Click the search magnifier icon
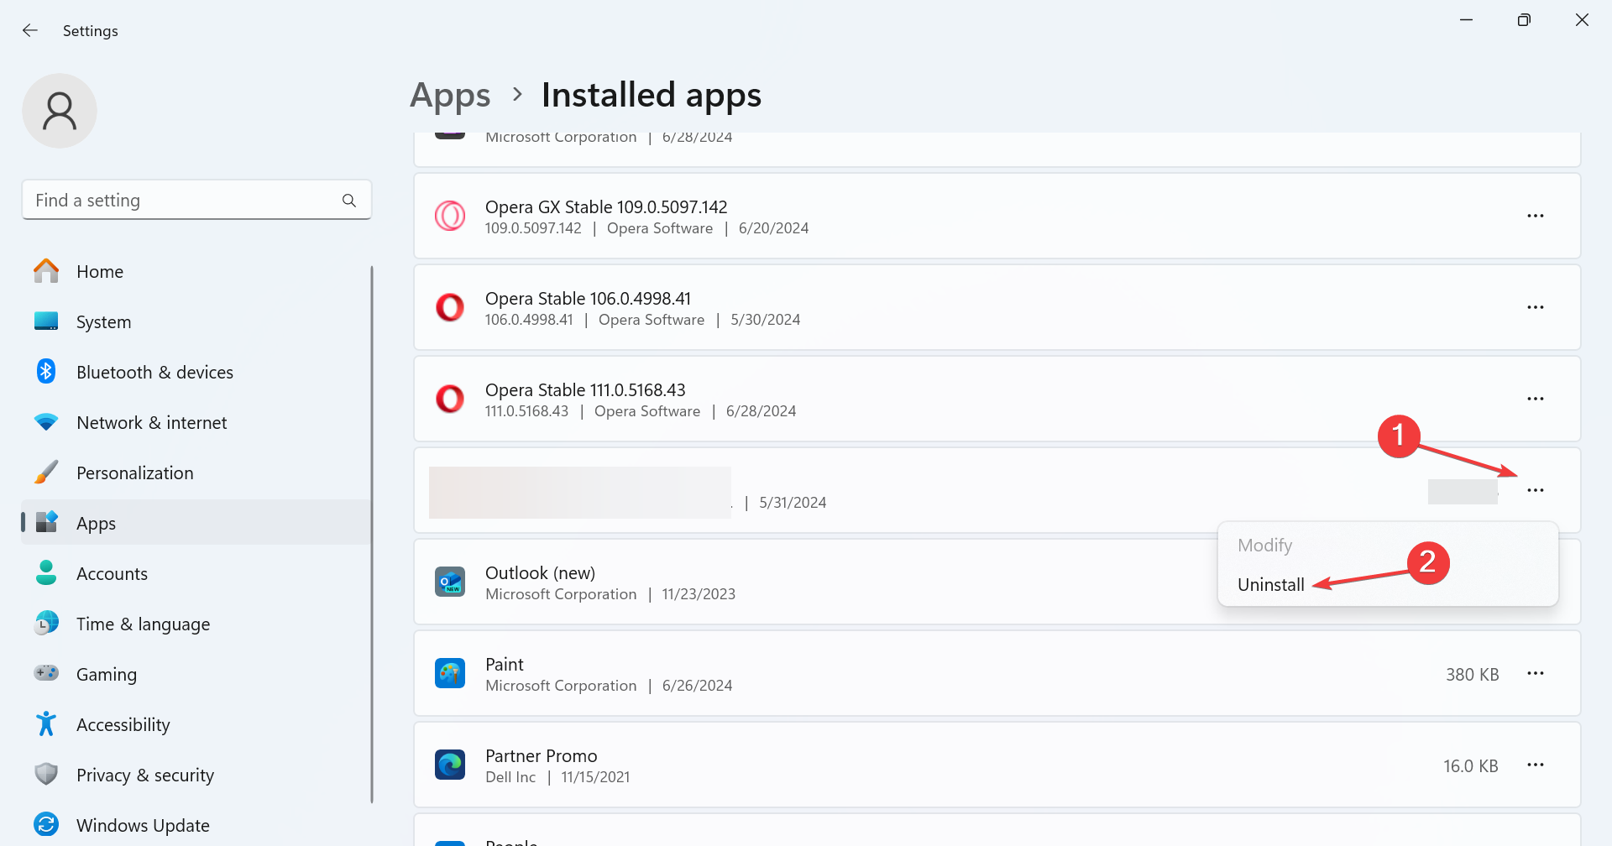 tap(349, 201)
